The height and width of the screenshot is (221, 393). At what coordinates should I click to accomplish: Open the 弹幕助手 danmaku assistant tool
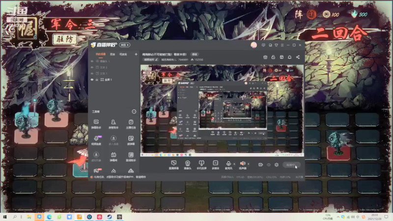pos(96,124)
